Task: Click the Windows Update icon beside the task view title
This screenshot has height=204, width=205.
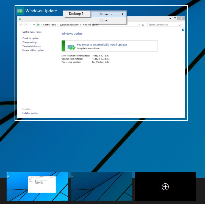Action: (20, 11)
